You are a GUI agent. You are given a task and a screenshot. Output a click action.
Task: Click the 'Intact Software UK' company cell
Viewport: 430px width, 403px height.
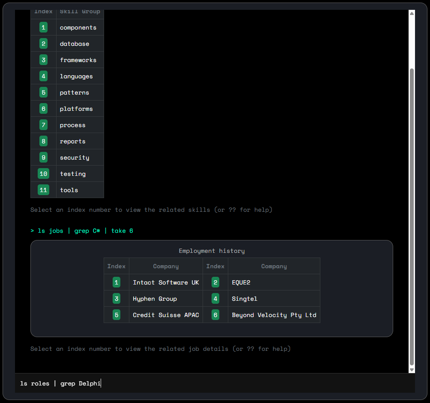coord(166,282)
